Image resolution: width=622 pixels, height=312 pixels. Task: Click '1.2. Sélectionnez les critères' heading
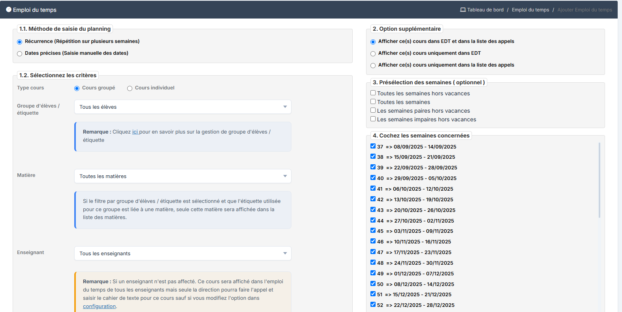(58, 75)
